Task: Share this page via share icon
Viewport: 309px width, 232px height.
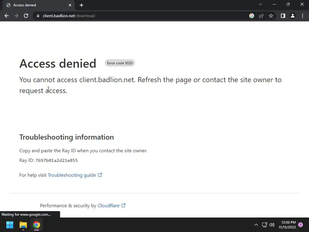Action: tap(261, 16)
